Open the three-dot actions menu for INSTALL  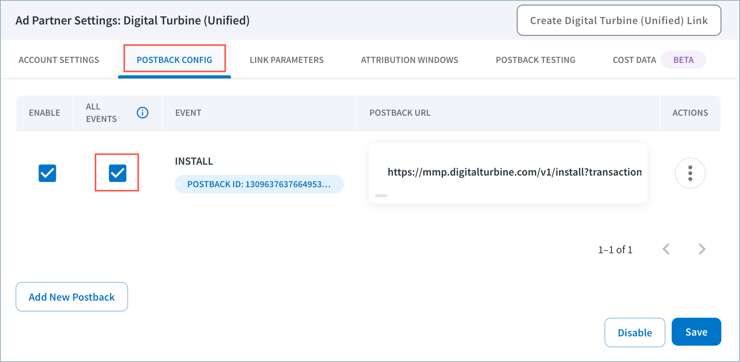point(690,173)
